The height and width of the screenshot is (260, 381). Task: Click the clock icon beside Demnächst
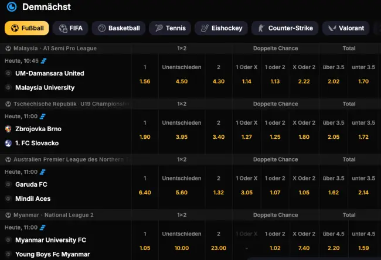[x=12, y=7]
